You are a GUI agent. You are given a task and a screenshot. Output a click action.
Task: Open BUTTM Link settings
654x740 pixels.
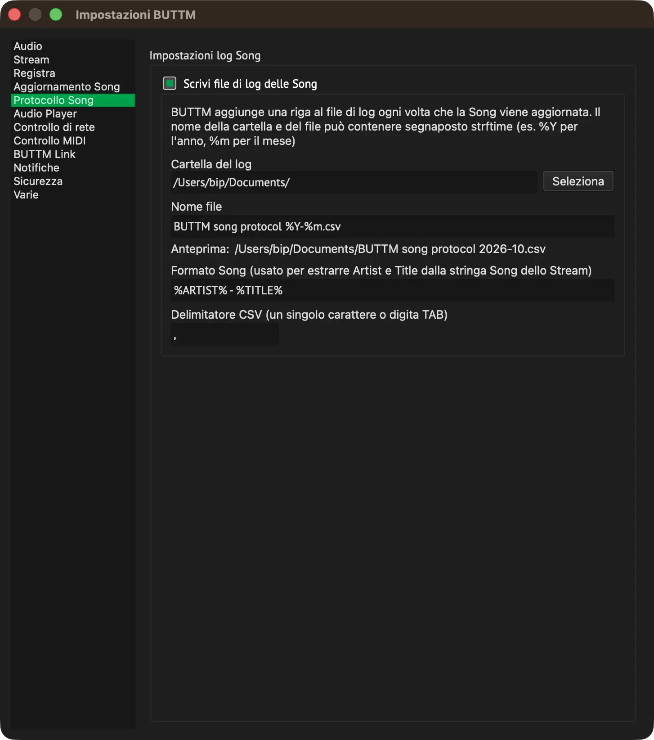coord(72,154)
